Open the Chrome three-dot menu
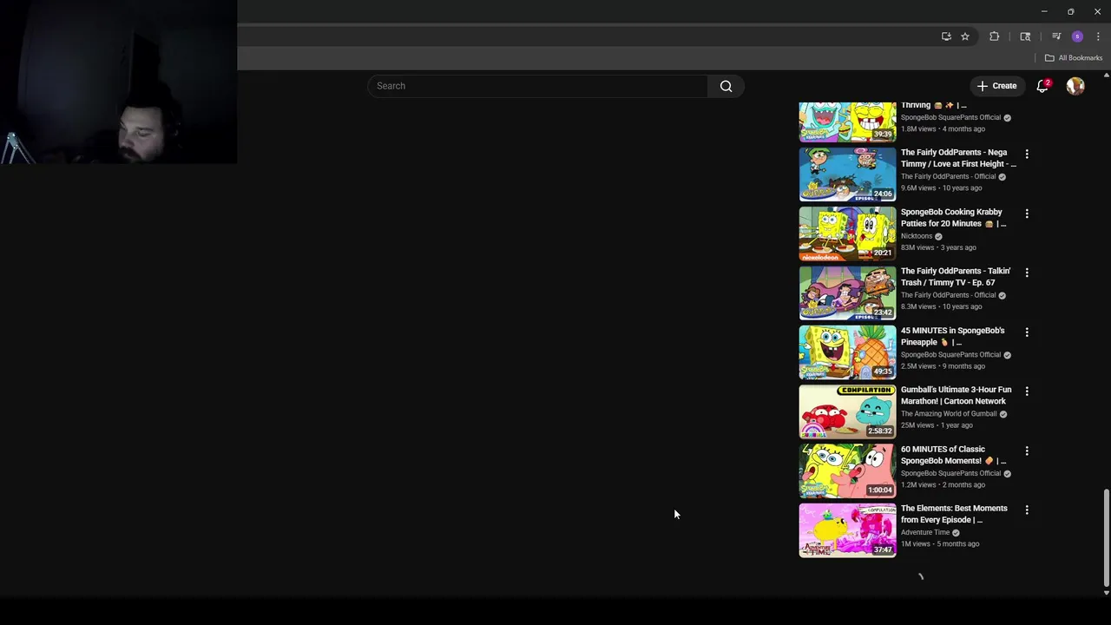1111x625 pixels. click(1098, 36)
